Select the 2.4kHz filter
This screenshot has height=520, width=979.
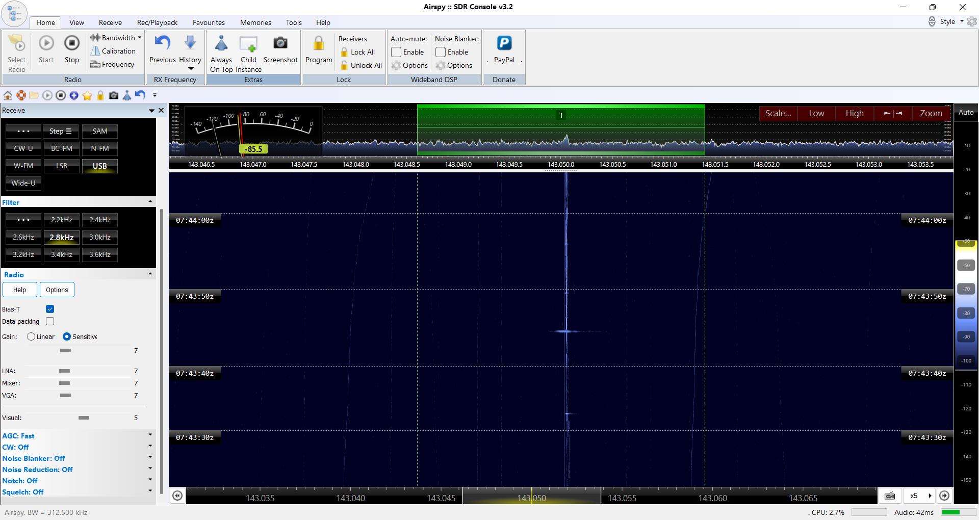click(100, 220)
